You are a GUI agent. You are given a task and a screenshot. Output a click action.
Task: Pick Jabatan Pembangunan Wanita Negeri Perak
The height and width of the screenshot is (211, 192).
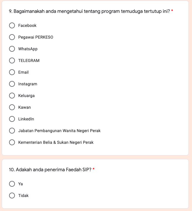click(x=12, y=131)
